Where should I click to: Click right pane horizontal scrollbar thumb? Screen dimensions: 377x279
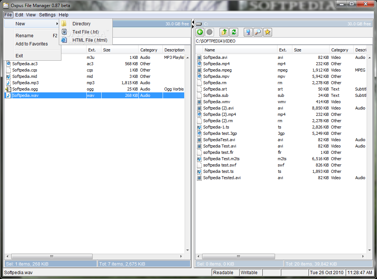[238, 256]
